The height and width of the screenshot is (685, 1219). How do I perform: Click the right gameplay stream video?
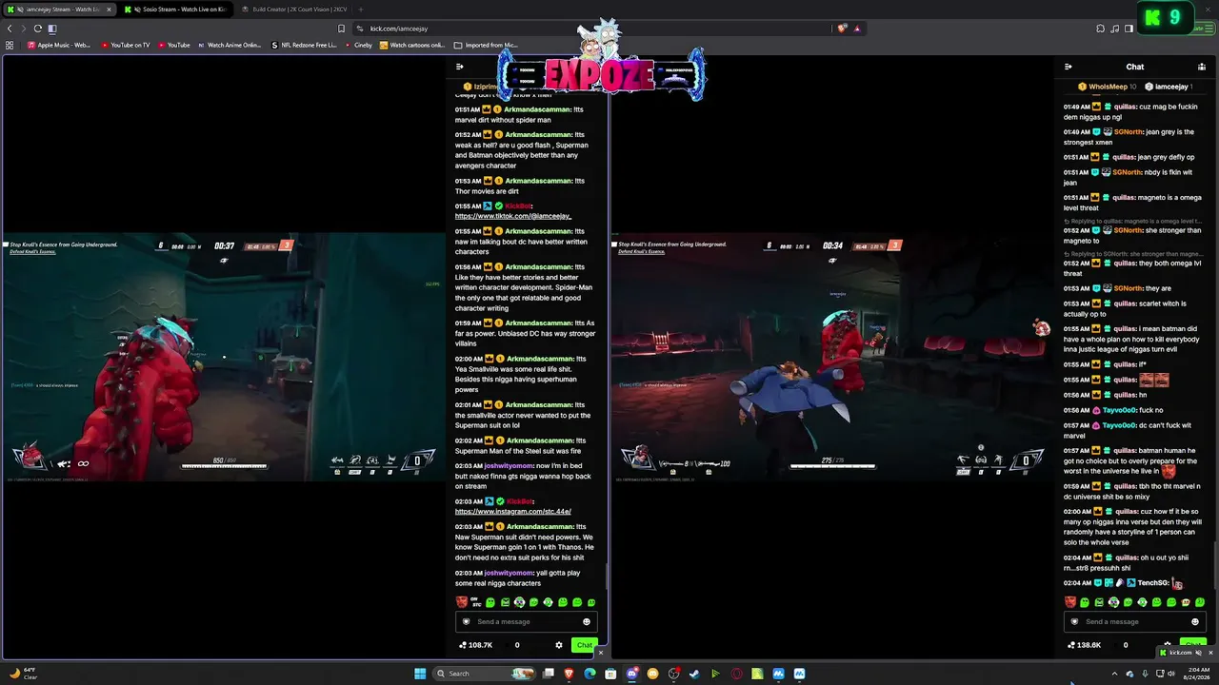coord(833,356)
